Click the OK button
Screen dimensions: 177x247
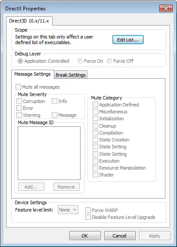pos(85,236)
